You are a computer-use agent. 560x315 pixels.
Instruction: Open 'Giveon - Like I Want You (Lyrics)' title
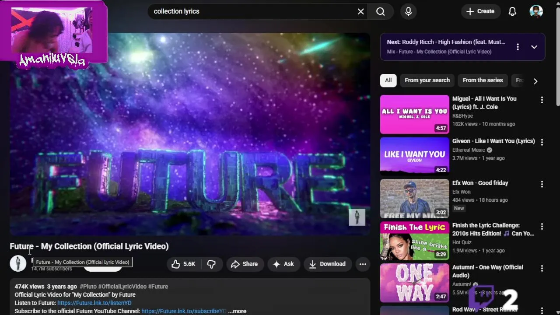tap(493, 141)
